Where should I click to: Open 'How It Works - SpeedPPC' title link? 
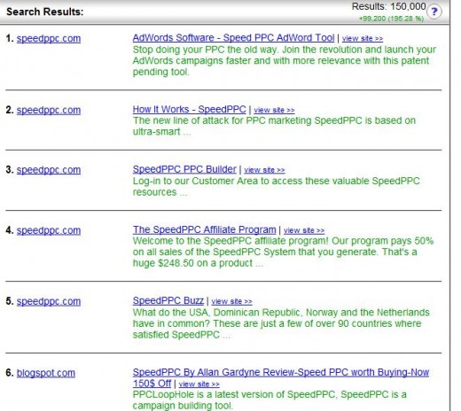click(189, 109)
